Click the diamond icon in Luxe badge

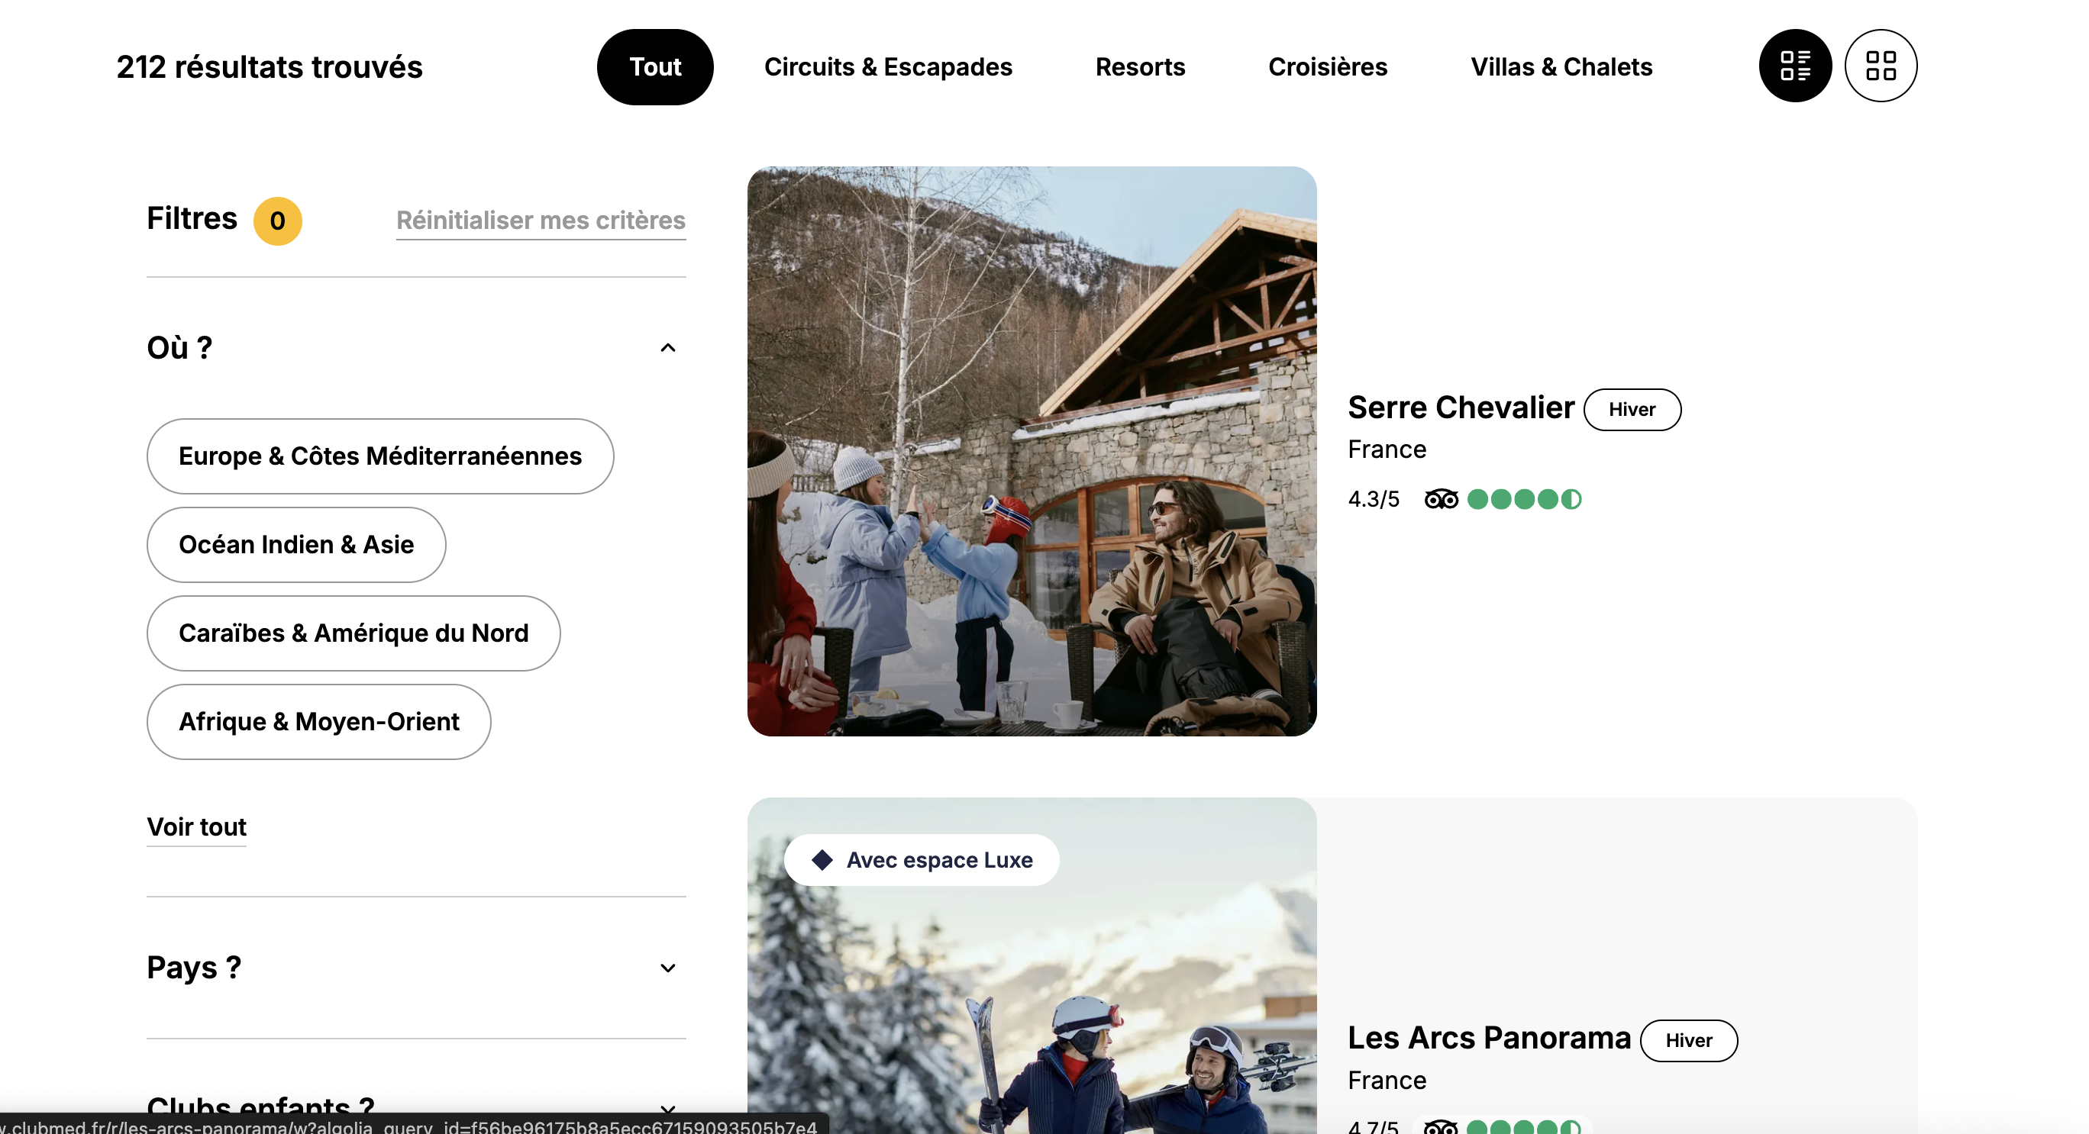[822, 860]
